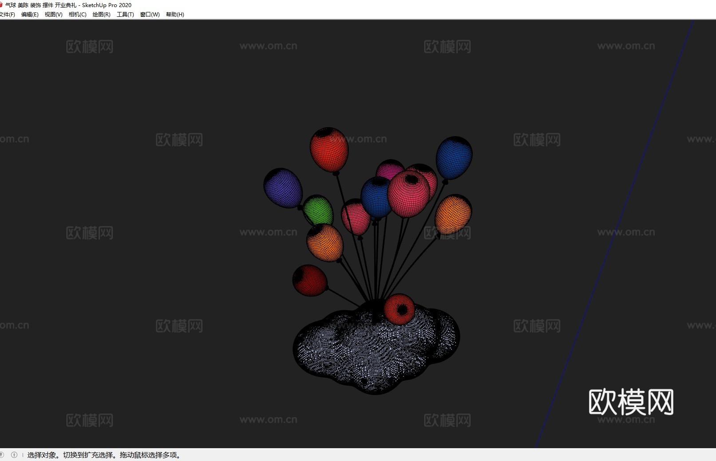Screen dimensions: 716x461
Task: Select the green balloon in the model
Action: click(318, 211)
